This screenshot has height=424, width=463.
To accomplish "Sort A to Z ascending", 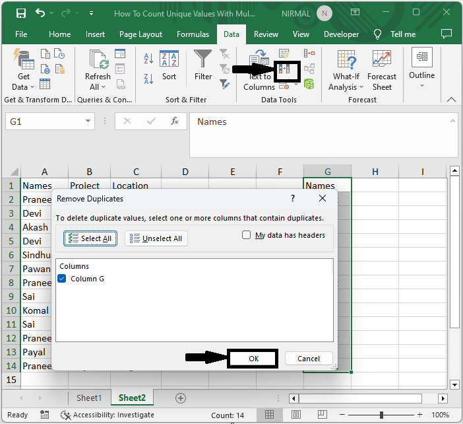I will 148,58.
